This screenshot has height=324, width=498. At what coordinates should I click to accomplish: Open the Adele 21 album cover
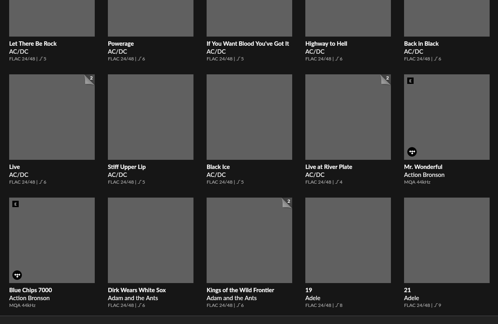pos(447,240)
